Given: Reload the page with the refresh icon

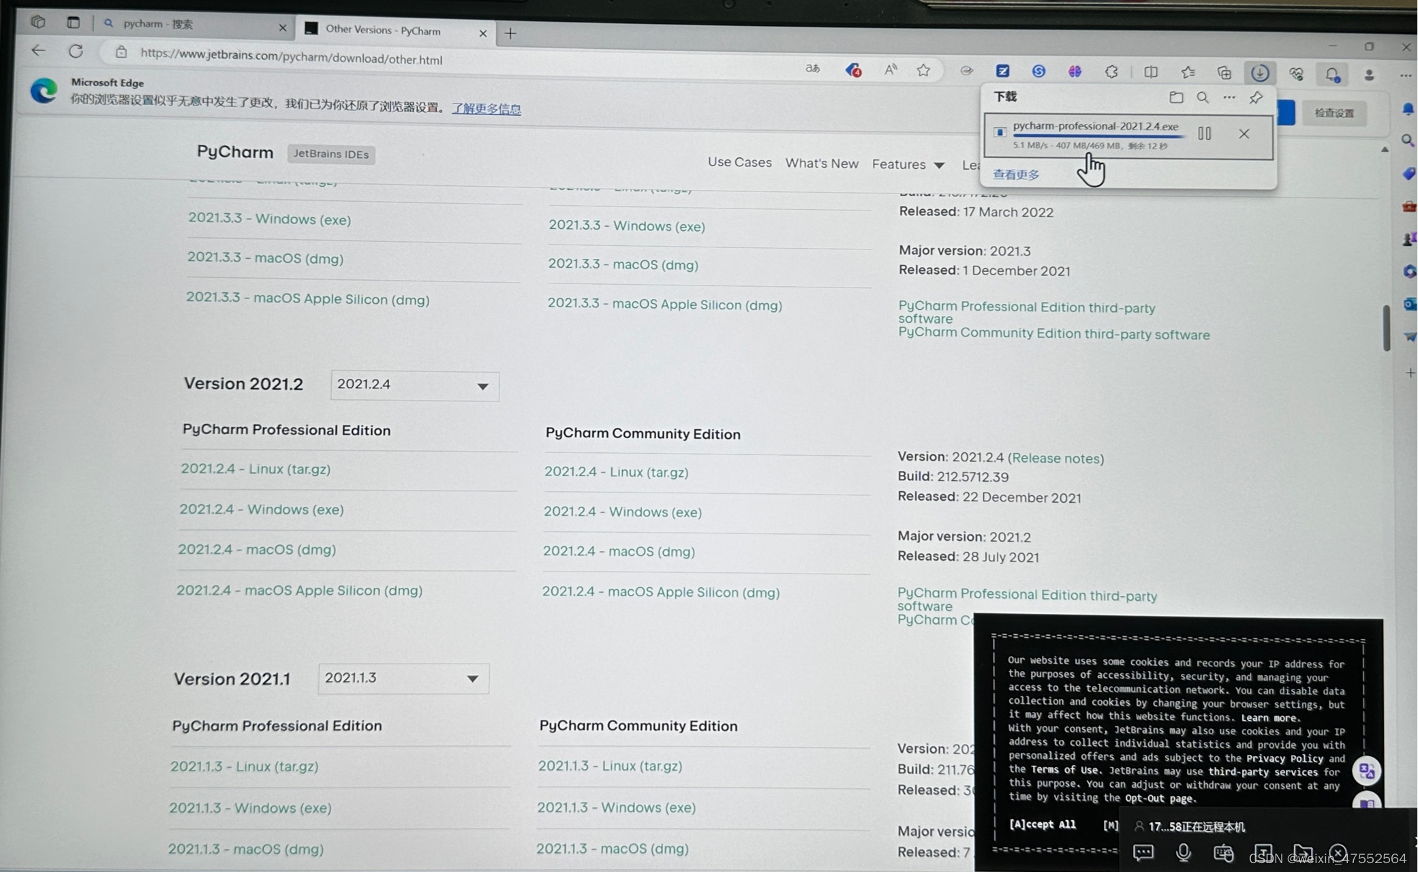Looking at the screenshot, I should (x=76, y=51).
